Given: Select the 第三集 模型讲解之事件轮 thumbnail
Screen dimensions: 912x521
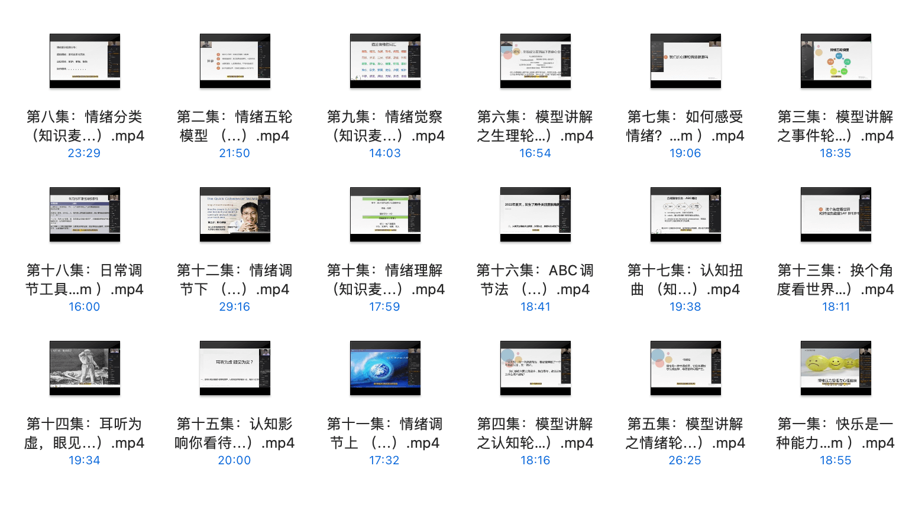Looking at the screenshot, I should (x=836, y=61).
